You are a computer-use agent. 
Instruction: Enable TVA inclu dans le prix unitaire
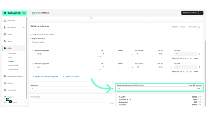coord(31,34)
